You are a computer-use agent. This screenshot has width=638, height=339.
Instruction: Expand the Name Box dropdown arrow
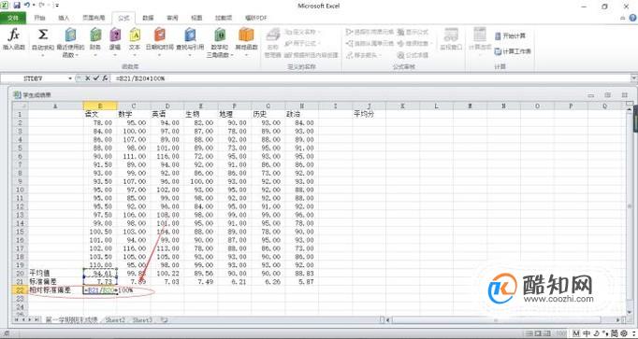pyautogui.click(x=70, y=78)
